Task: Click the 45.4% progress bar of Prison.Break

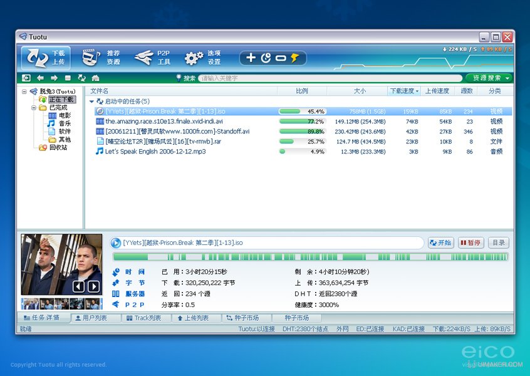Action: 302,112
